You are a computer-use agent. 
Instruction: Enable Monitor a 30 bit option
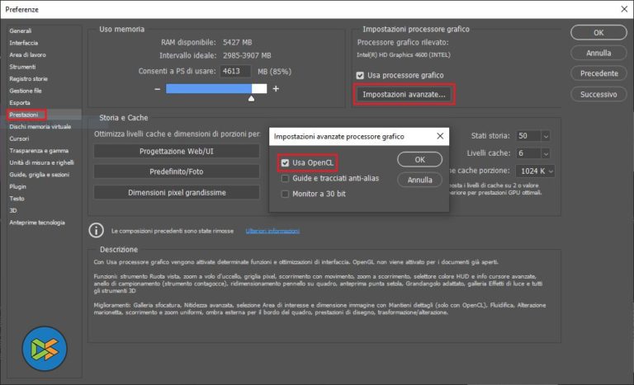(x=286, y=193)
